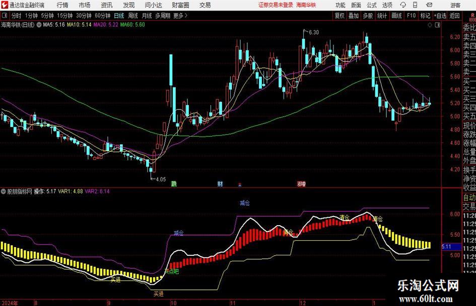Click MA60: 5.60 value label
The height and width of the screenshot is (306, 476).
tap(132, 25)
